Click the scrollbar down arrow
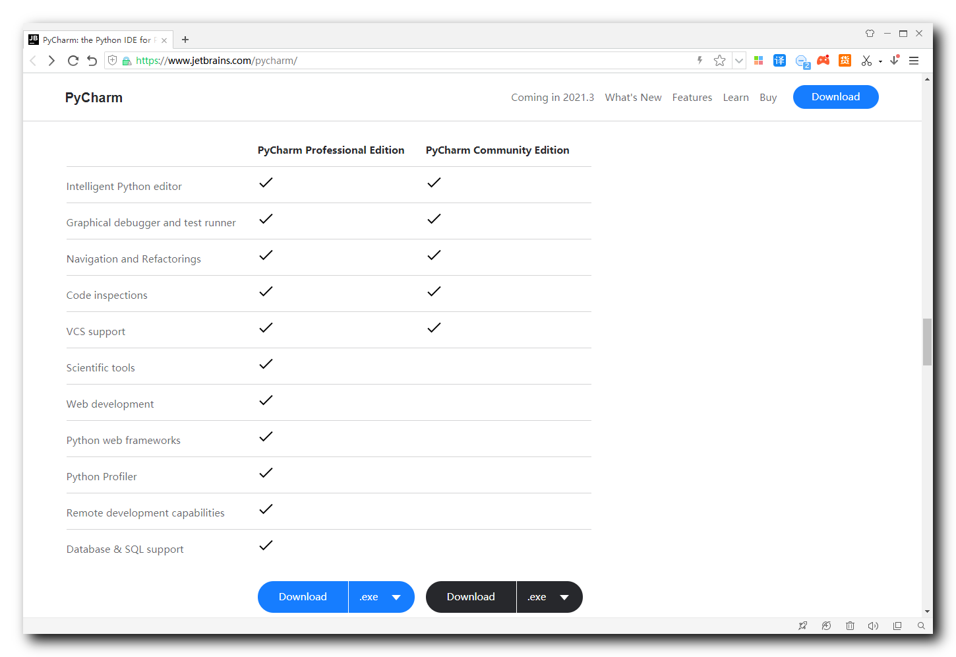Viewport: 956px width, 657px height. point(927,611)
